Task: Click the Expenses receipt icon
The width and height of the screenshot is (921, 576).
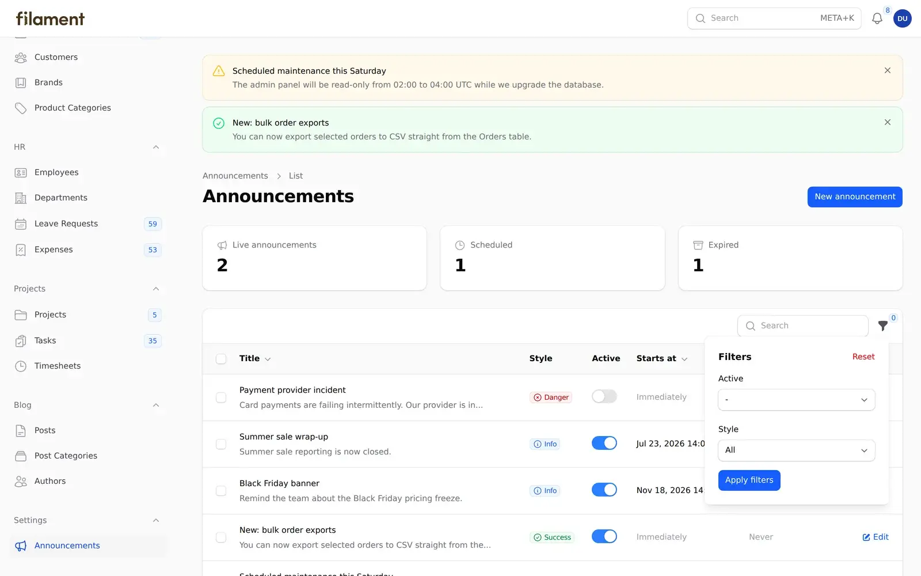Action: pos(21,250)
